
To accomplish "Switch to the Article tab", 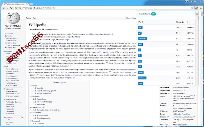I will click(28, 18).
